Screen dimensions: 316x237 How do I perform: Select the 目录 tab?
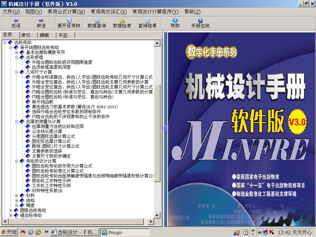click(10, 35)
